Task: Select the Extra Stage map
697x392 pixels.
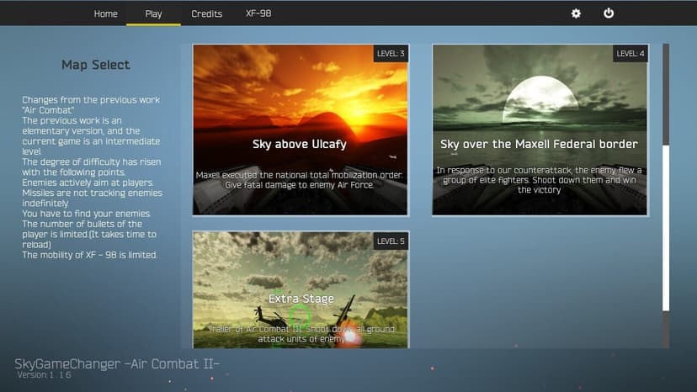Action: coord(301,289)
